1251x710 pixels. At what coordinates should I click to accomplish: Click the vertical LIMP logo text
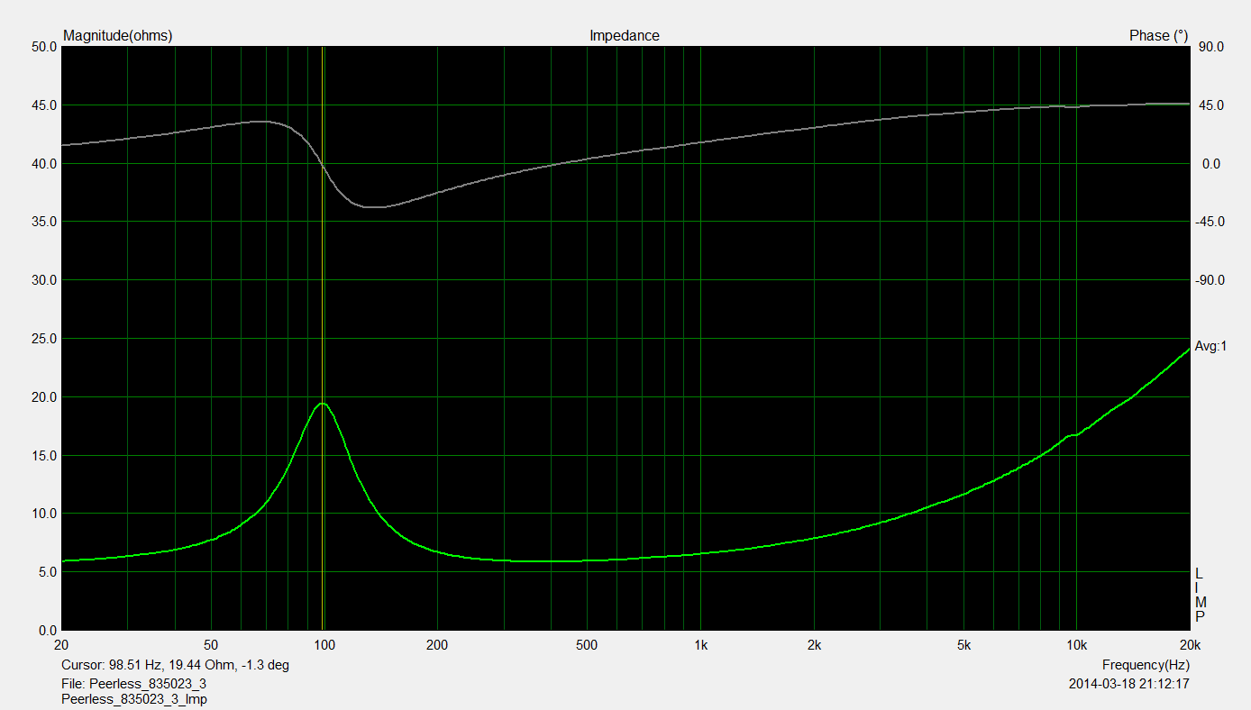(1200, 596)
